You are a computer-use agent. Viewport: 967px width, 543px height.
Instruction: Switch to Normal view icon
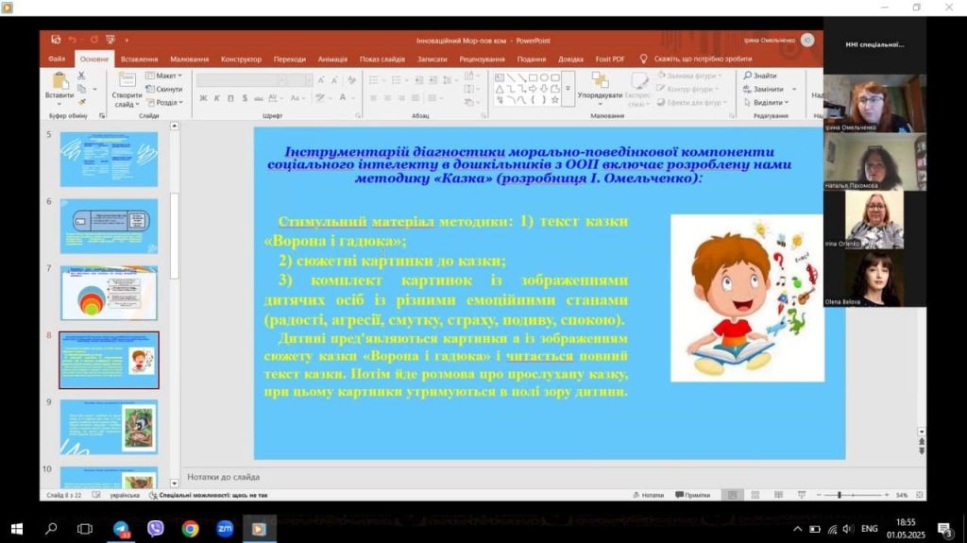tap(732, 495)
